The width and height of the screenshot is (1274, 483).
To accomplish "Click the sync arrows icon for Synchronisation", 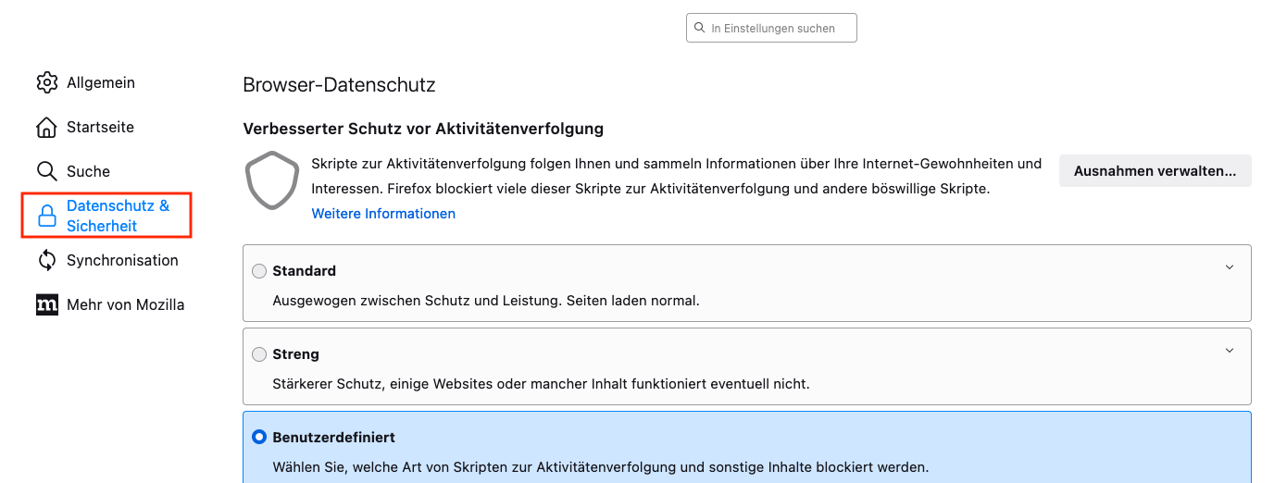I will pyautogui.click(x=46, y=260).
